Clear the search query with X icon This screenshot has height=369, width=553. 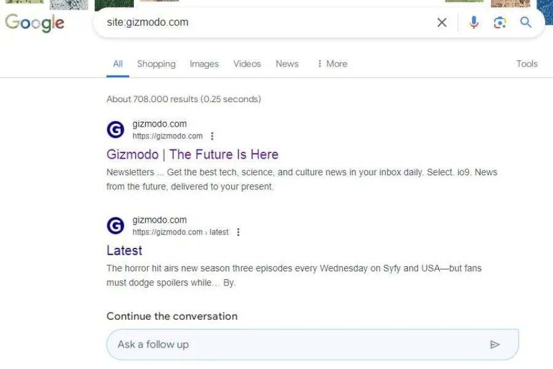pos(442,23)
